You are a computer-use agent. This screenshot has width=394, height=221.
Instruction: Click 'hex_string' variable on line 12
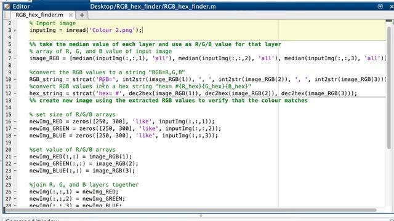(x=46, y=93)
